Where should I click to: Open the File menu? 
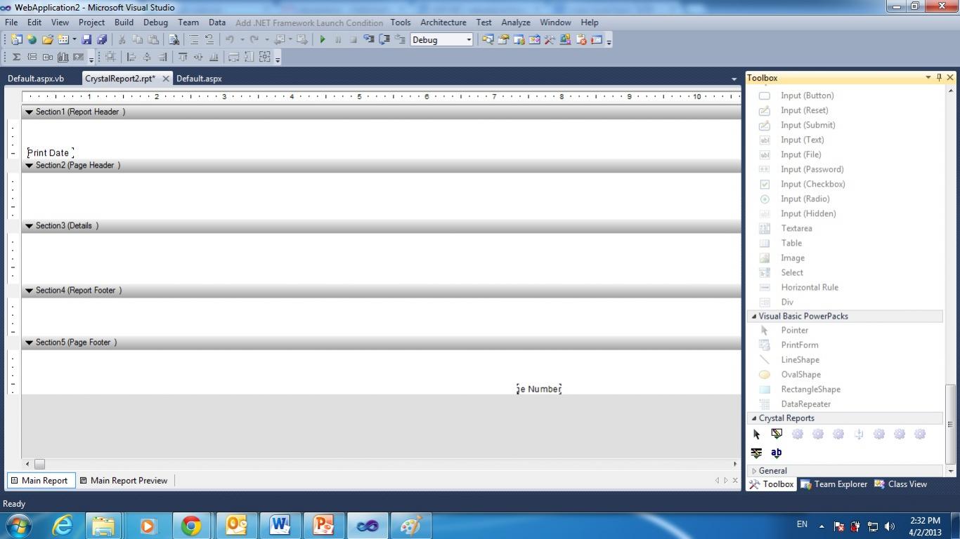click(11, 22)
